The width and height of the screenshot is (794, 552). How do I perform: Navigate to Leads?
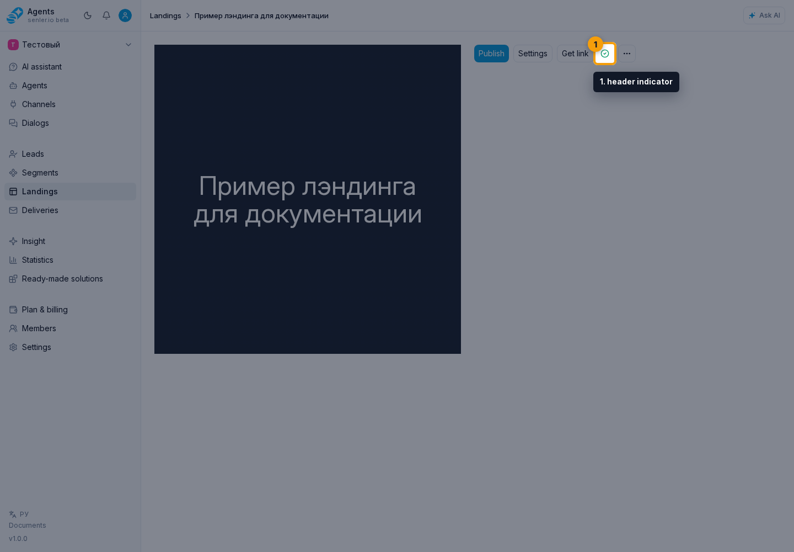[x=70, y=154]
